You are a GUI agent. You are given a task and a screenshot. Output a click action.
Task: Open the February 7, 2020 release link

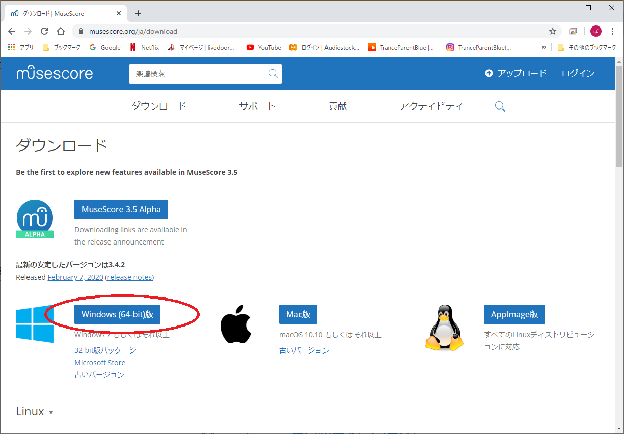tap(75, 277)
